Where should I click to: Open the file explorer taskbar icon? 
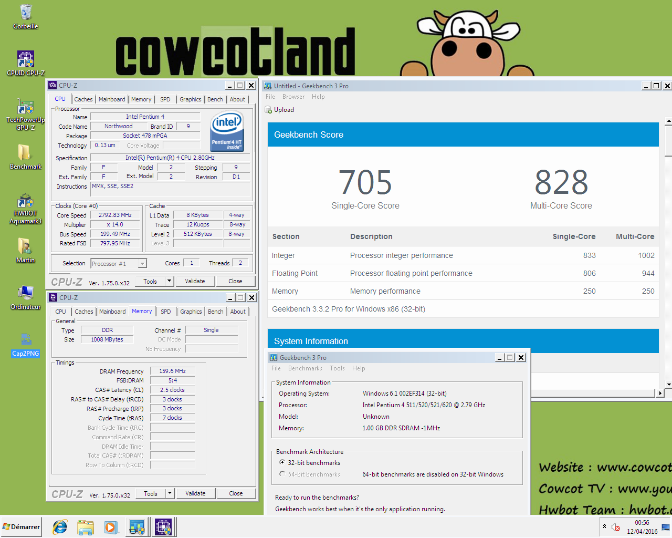(85, 526)
